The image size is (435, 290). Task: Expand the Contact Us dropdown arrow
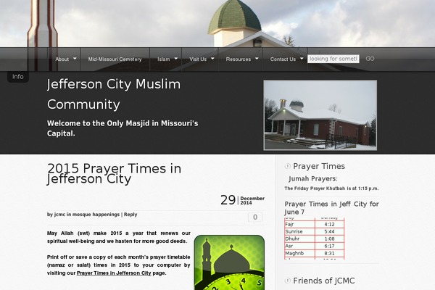[x=302, y=59]
